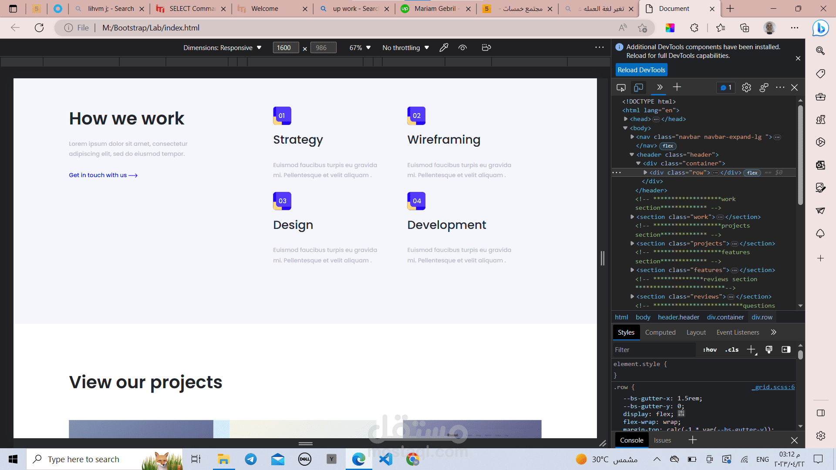This screenshot has width=836, height=470.
Task: Click the Reload DevTools button
Action: point(641,70)
